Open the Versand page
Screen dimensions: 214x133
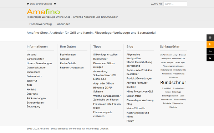pyautogui.click(x=31, y=55)
